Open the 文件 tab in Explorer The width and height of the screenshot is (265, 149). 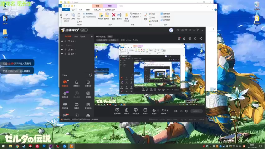pos(66,10)
